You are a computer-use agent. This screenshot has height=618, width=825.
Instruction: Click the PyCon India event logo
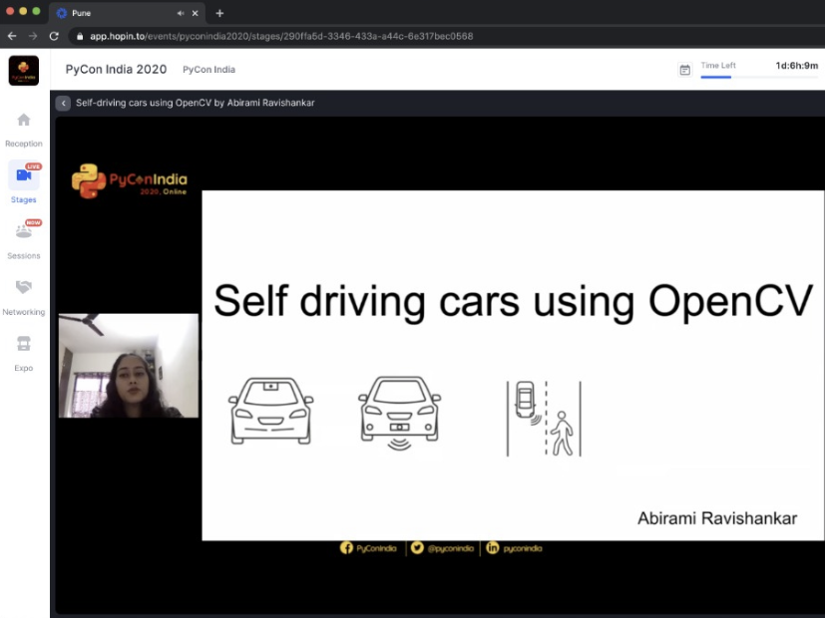[x=24, y=71]
